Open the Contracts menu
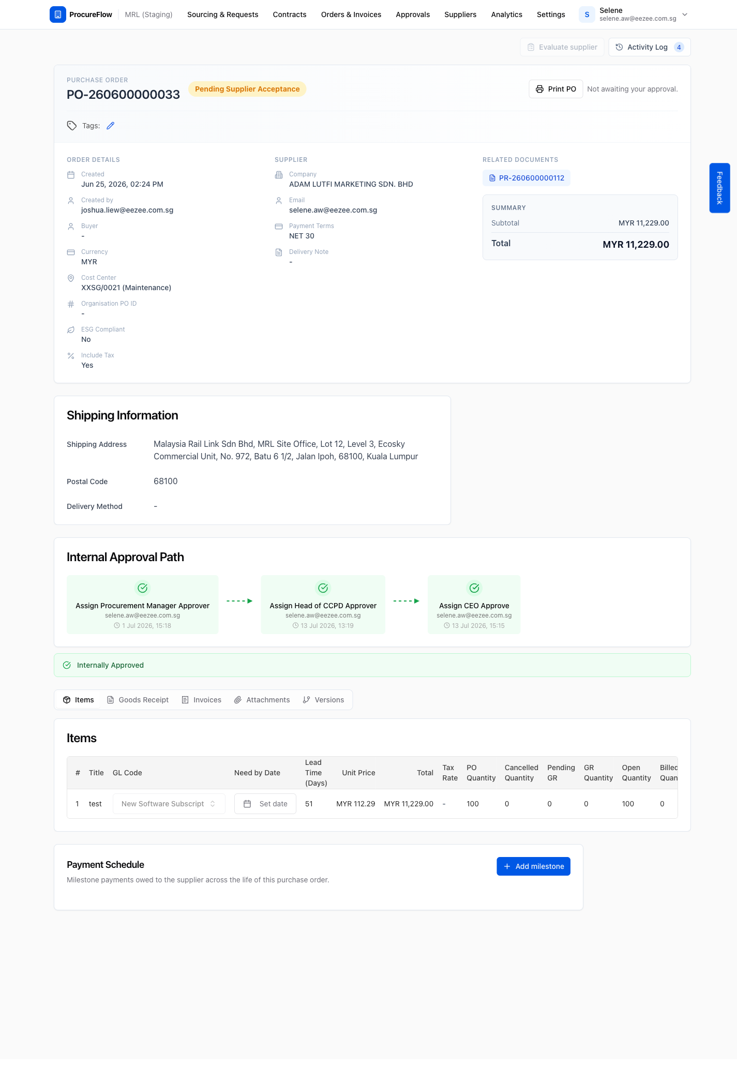Screen dimensions: 737x1067 coord(290,14)
